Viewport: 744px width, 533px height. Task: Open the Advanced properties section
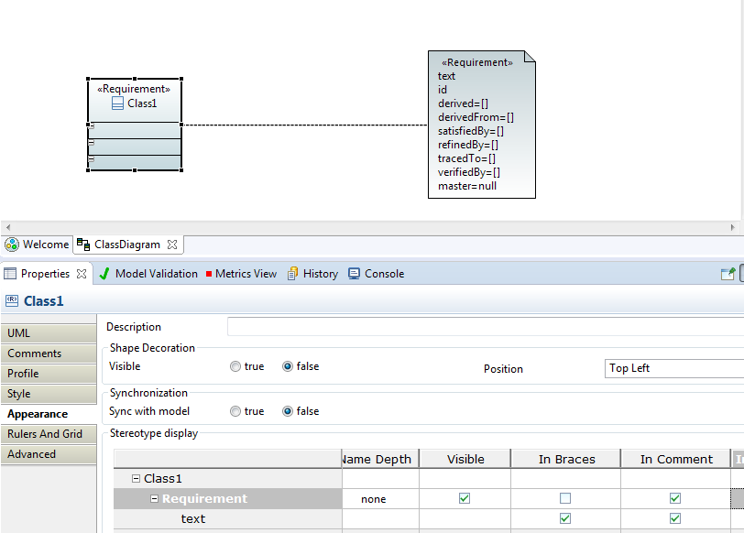[49, 454]
